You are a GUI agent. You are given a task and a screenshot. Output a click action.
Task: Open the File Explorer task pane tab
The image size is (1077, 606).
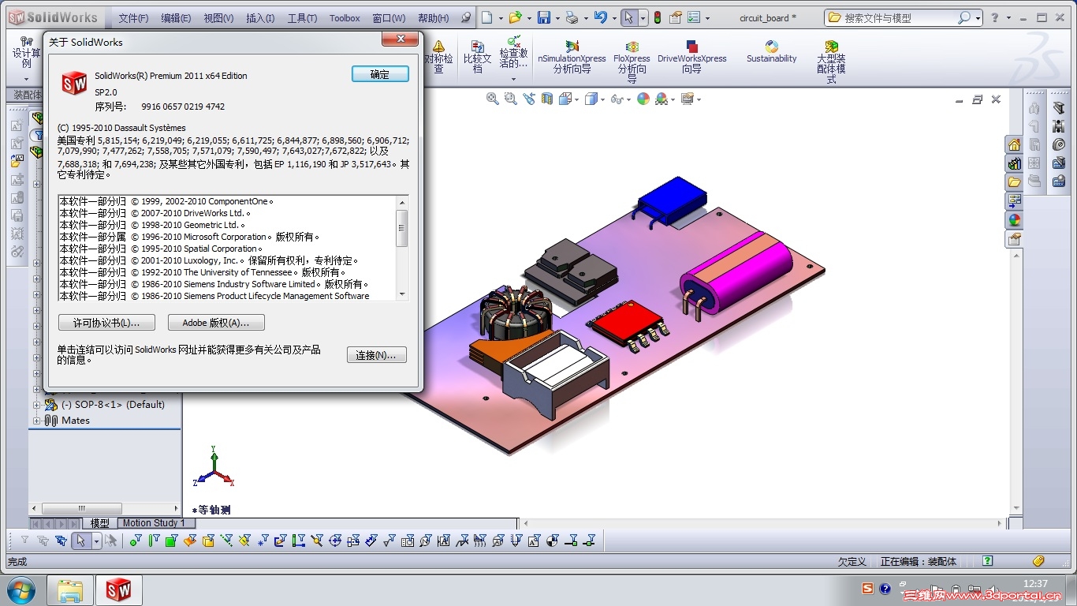point(1014,182)
